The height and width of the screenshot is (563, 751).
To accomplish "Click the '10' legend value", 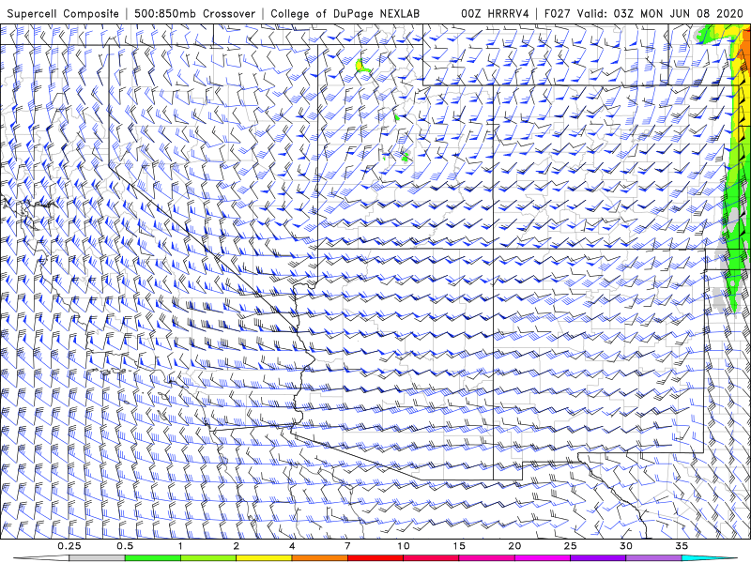I will point(404,546).
